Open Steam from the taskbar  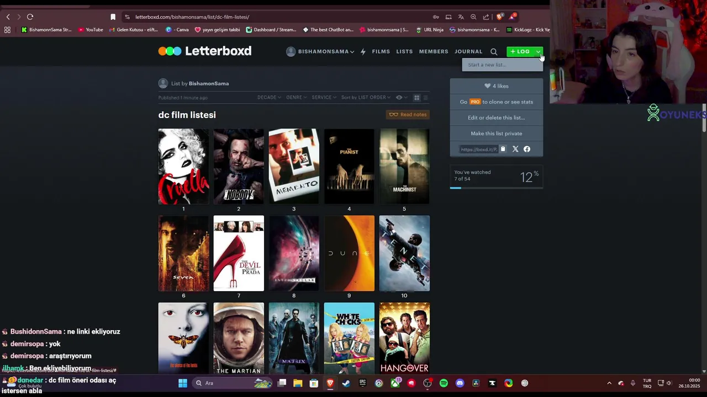pos(346,383)
